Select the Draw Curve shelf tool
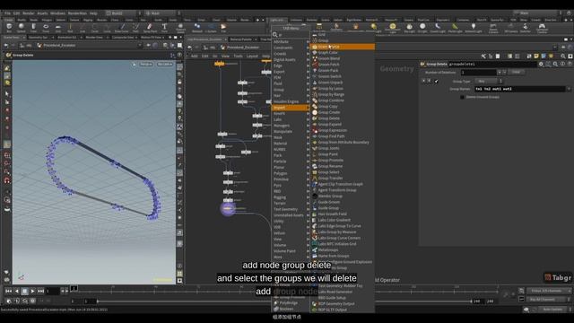Viewport: 574px width, 323px height. pos(122,28)
